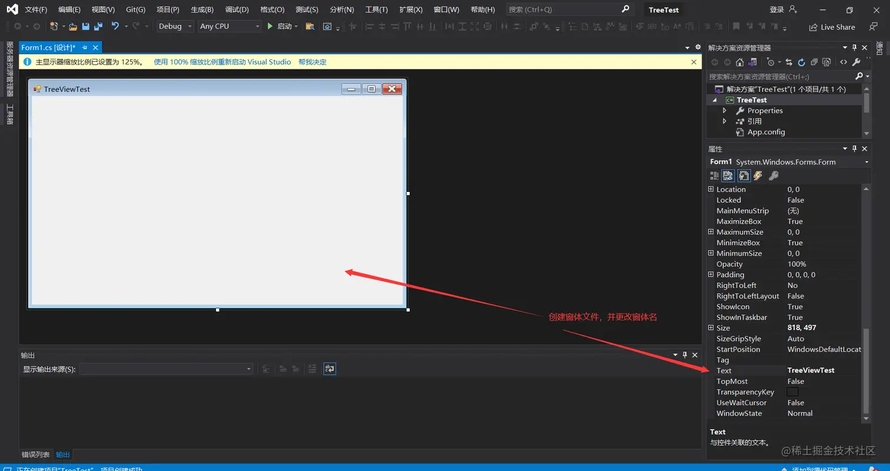Pin the Form1.cs design tab
Viewport: 890px width, 471px height.
point(84,48)
